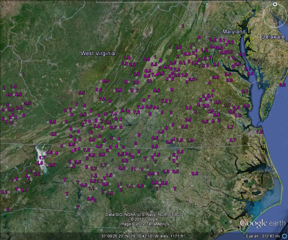Click the 2012 TerraMetrics image attribution text
288x240 pixels.
[x=144, y=224]
